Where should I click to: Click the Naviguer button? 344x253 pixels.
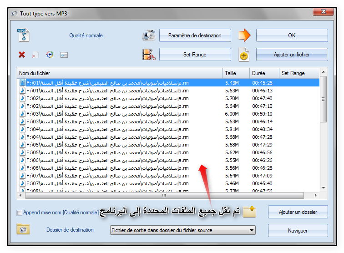coord(298,231)
